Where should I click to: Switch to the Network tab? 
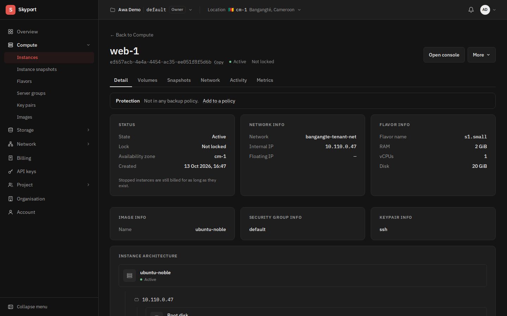[210, 80]
